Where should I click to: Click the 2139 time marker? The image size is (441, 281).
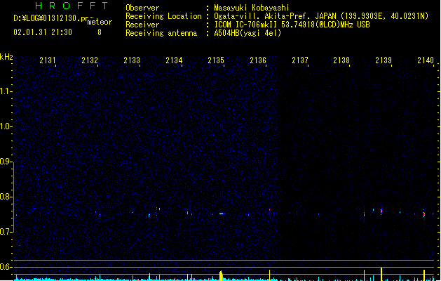point(384,60)
